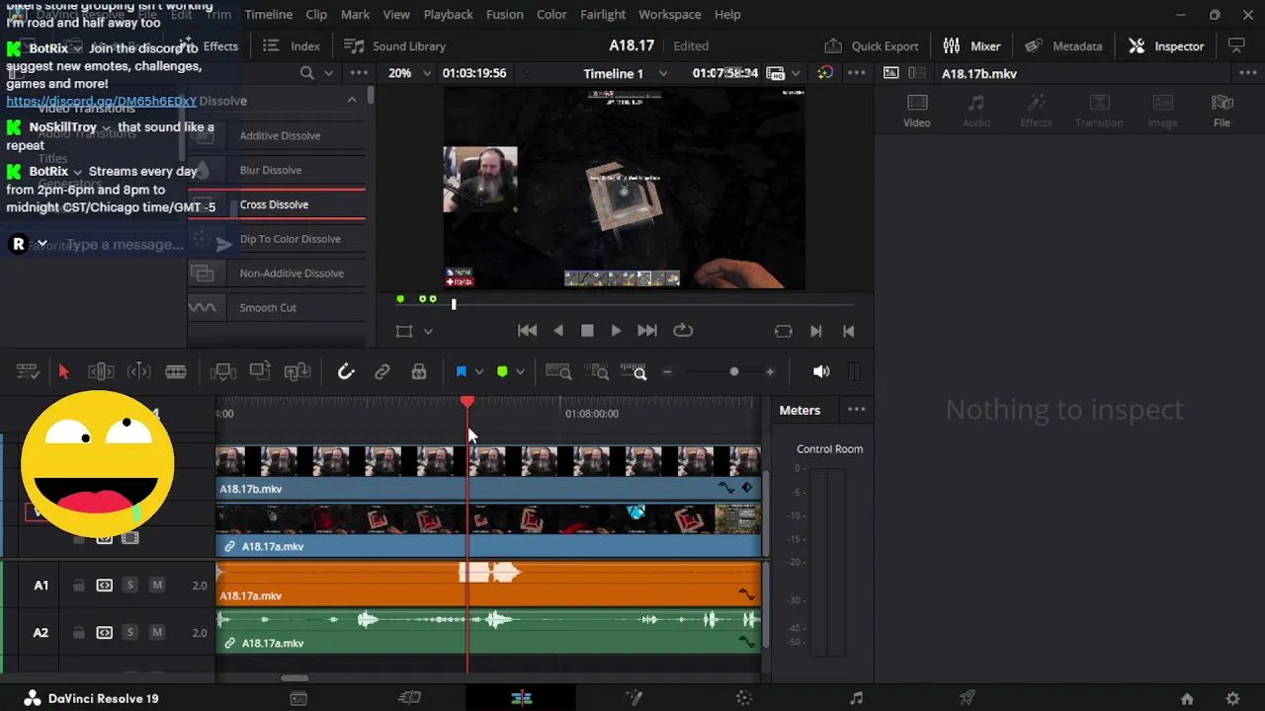Click the Insert Clip icon

[223, 371]
